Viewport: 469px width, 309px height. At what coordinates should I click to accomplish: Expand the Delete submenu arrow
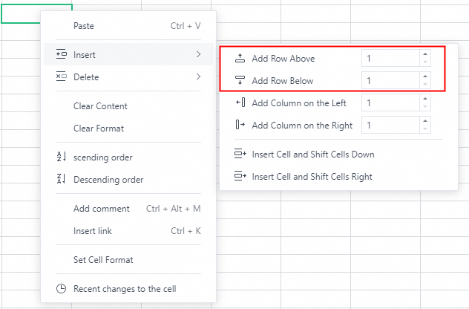[x=198, y=77]
